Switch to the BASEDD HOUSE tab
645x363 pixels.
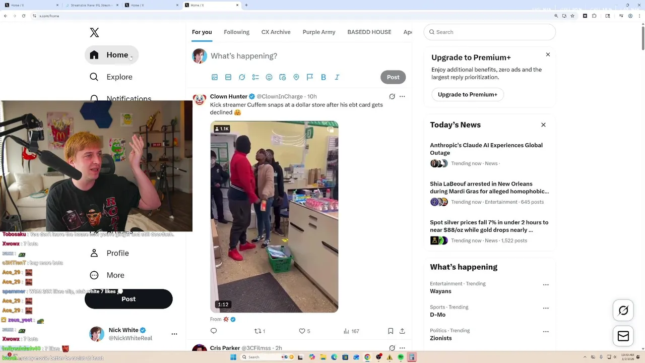(369, 32)
